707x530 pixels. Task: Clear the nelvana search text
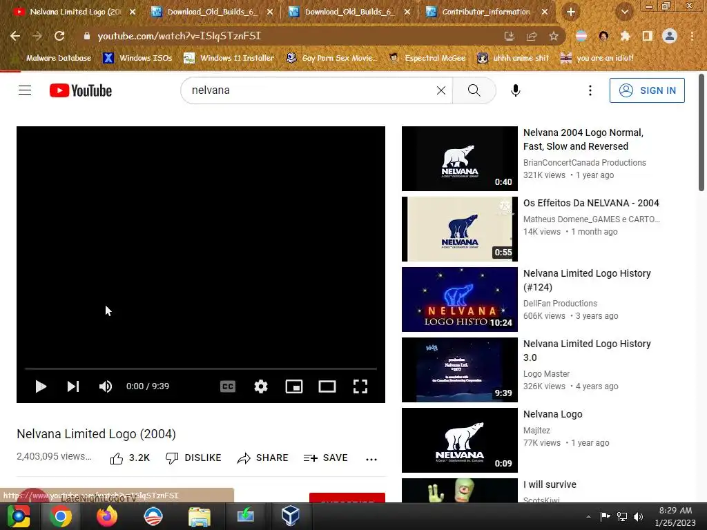point(441,90)
